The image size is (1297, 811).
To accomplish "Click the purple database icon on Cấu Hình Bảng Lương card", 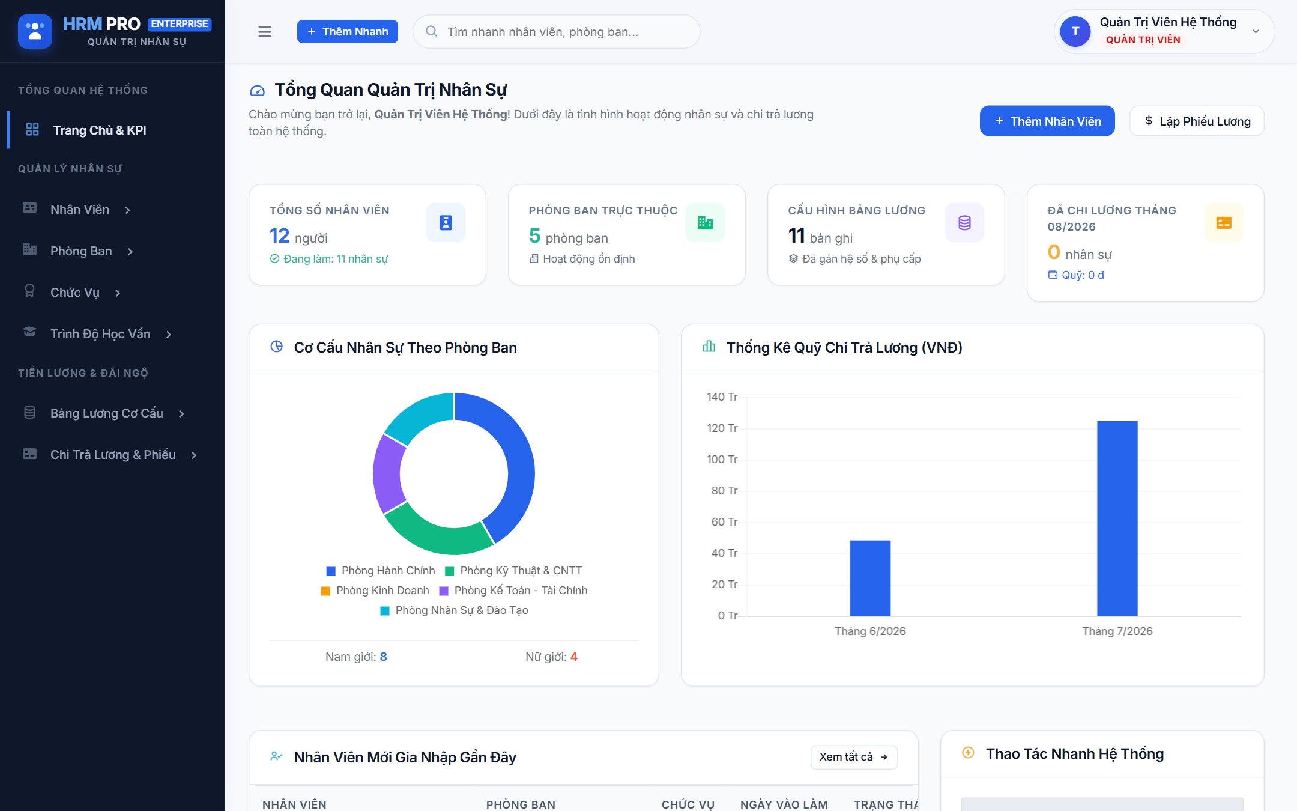I will pos(964,223).
